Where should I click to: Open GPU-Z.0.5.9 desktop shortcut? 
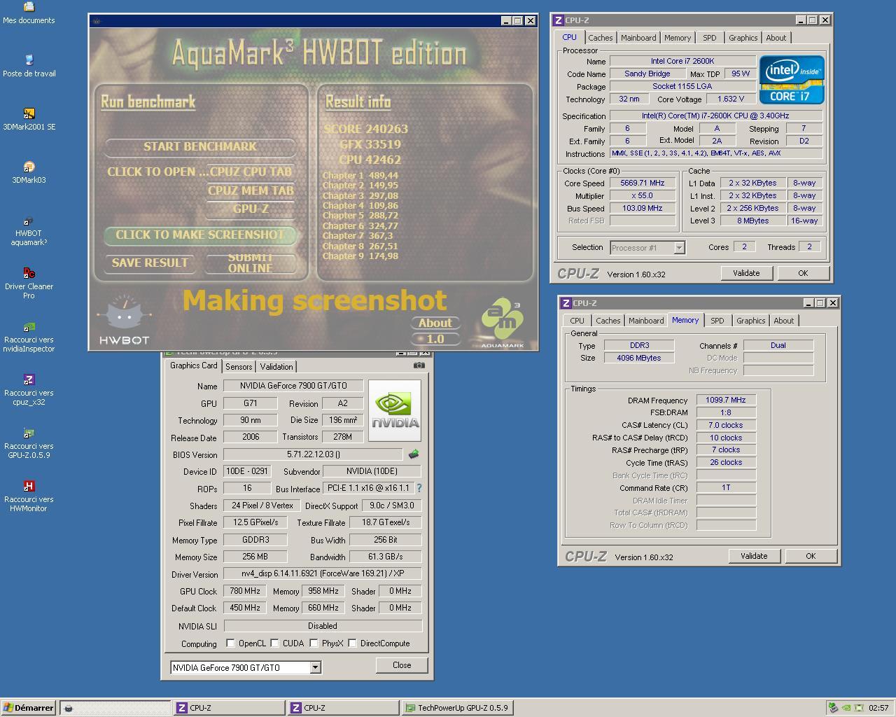pos(29,443)
